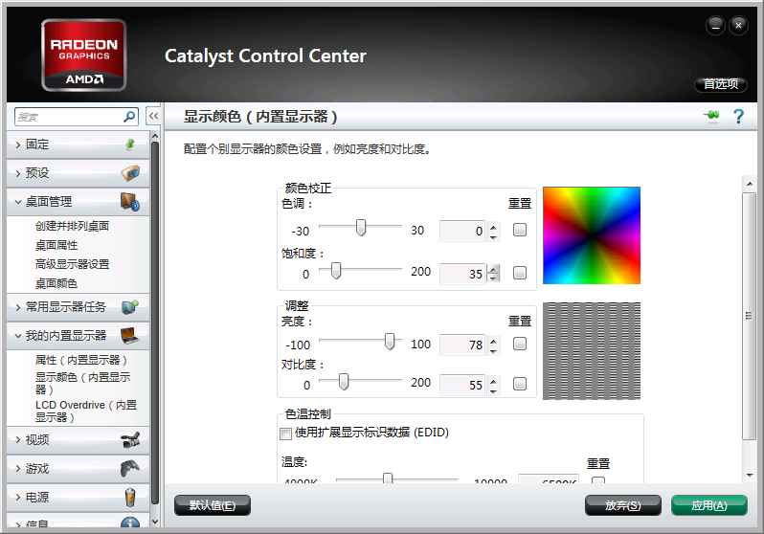Expand the 游戏 section

[18, 469]
